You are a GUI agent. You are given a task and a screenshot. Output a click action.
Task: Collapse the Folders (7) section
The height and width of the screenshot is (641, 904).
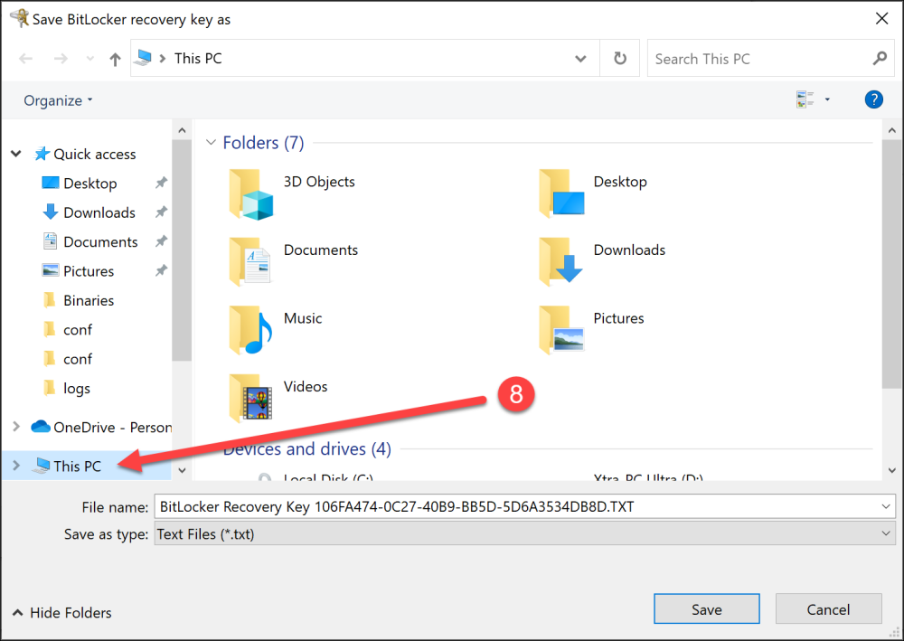[x=212, y=142]
